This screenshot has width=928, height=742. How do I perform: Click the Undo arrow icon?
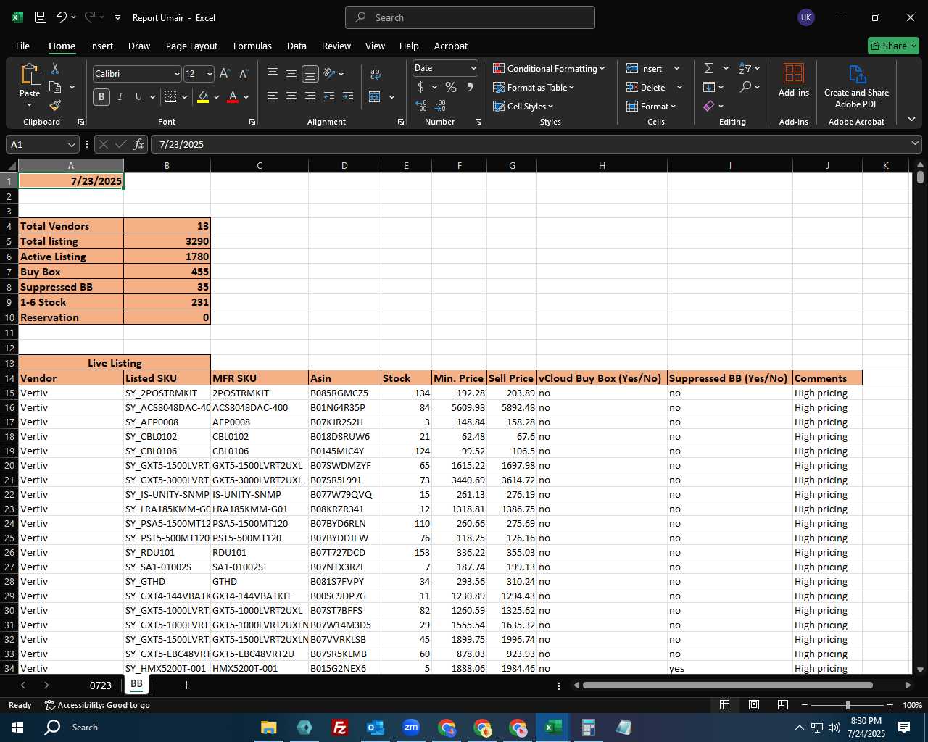point(62,17)
